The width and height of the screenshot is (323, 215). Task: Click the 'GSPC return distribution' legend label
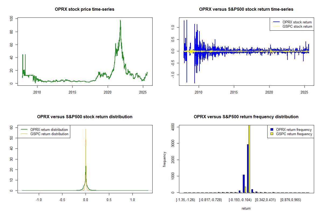tap(49, 134)
